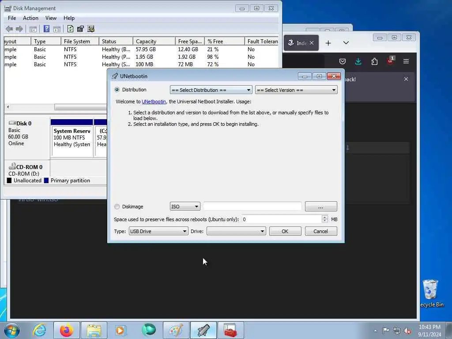This screenshot has width=452, height=339.
Task: Open the Help menu in Disk Management
Action: click(69, 18)
